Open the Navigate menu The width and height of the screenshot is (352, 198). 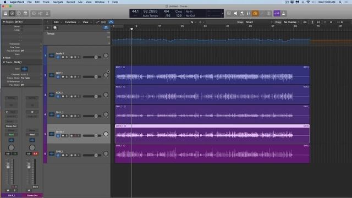coord(58,2)
